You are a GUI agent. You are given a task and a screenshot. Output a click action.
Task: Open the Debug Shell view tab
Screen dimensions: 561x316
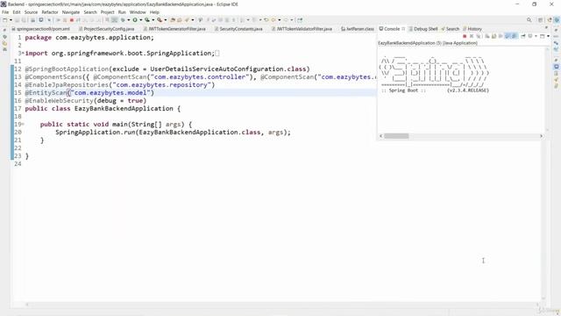[x=423, y=29]
